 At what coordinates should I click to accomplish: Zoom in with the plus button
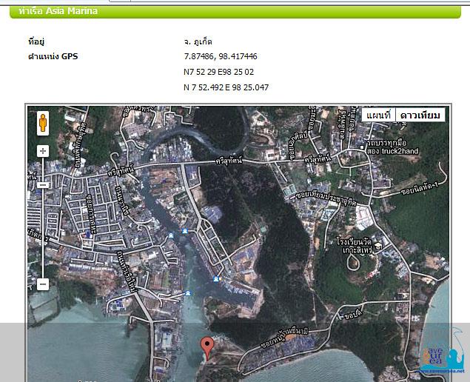(x=43, y=151)
